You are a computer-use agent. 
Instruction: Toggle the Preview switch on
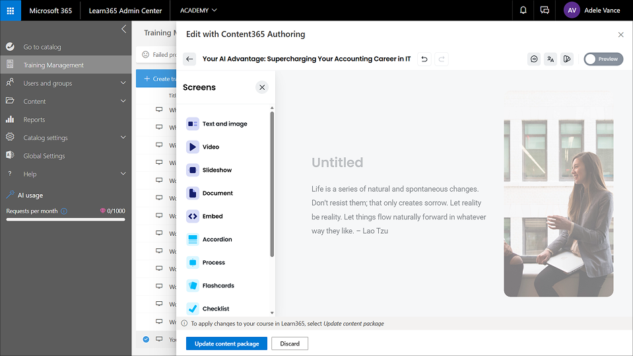[x=603, y=59]
